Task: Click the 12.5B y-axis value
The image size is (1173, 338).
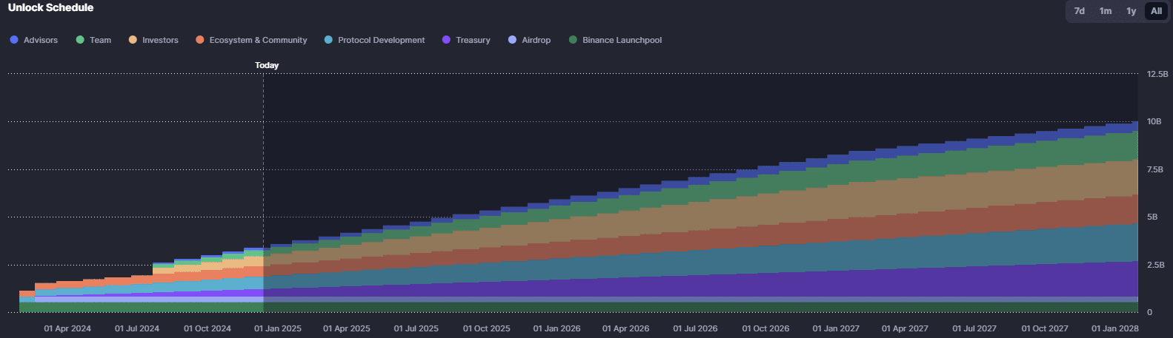Action: 1157,74
